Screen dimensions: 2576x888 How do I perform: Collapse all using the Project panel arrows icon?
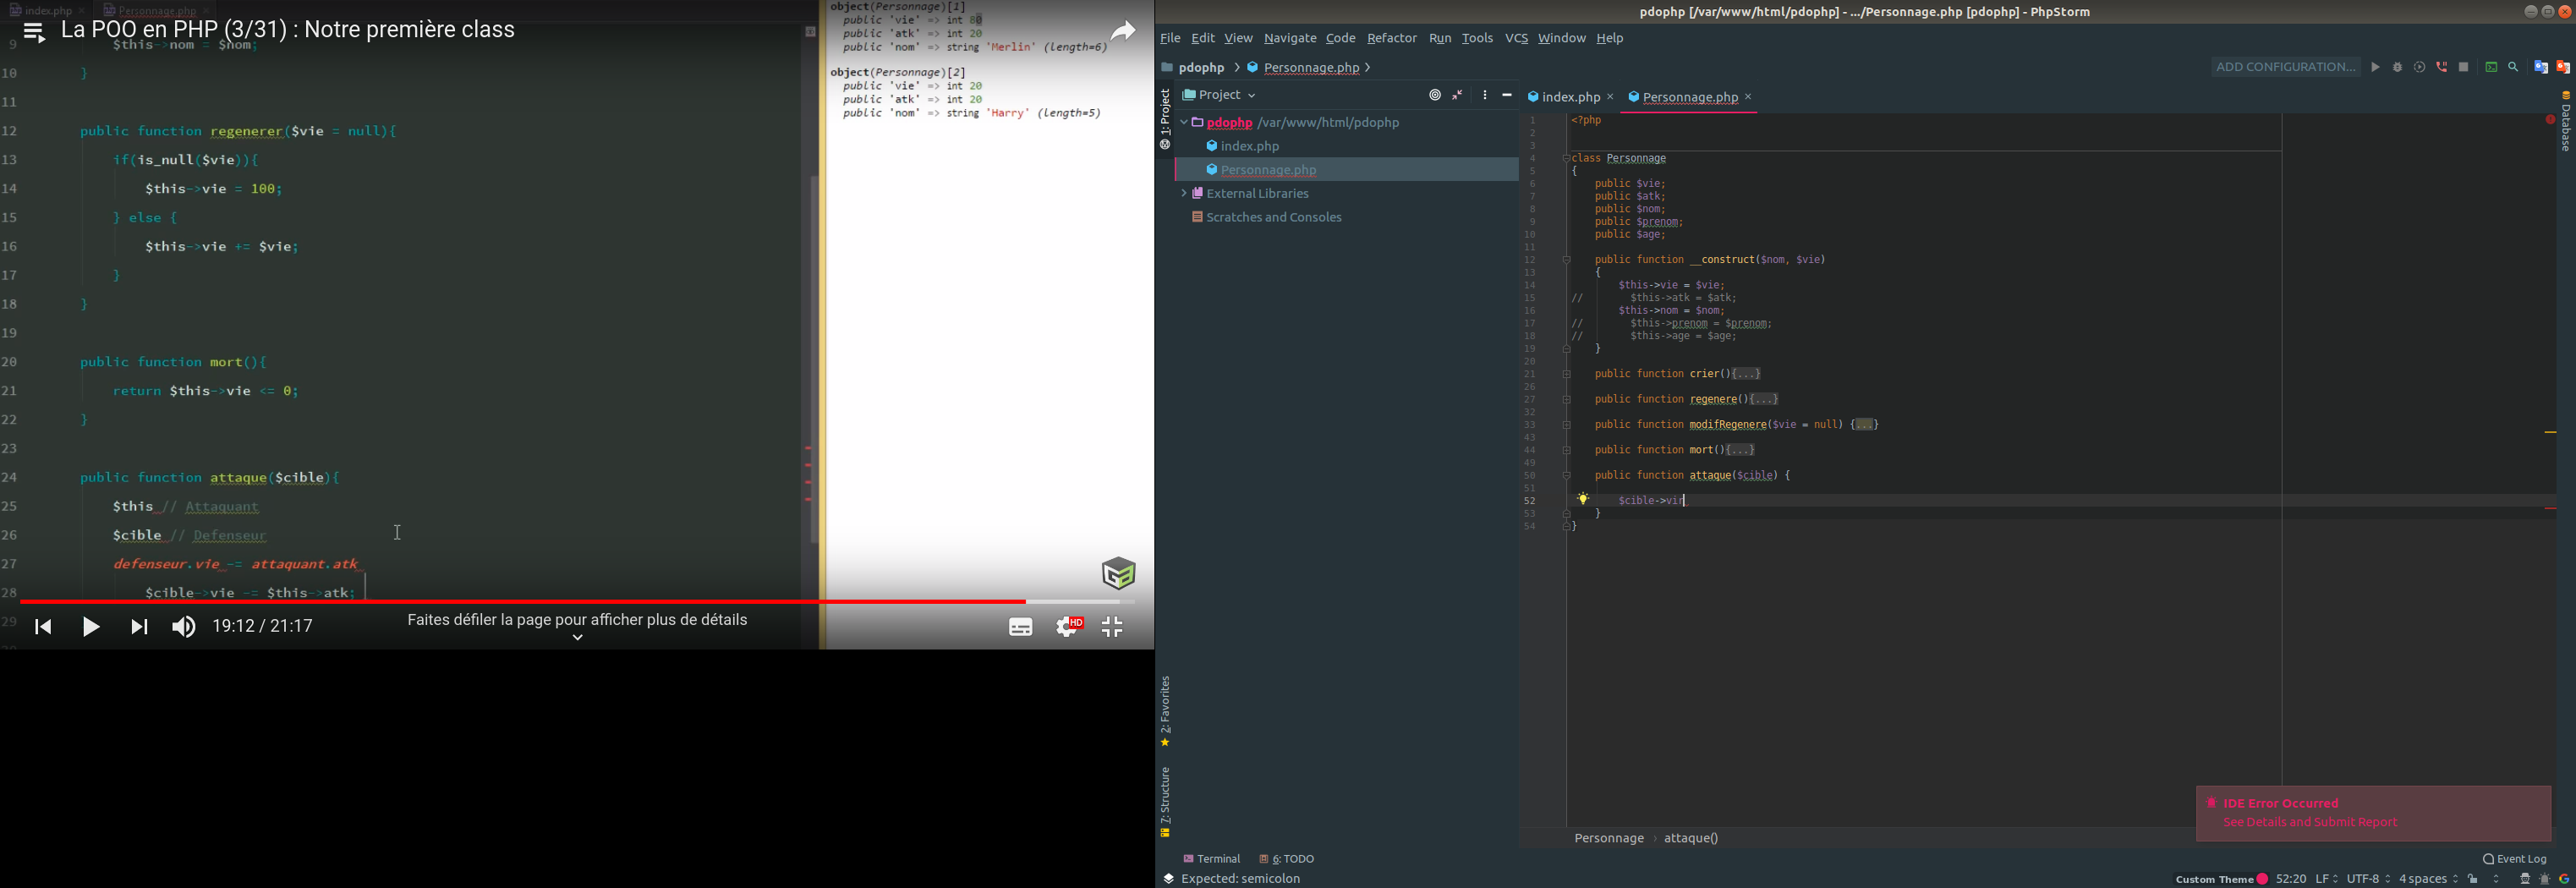(1458, 96)
